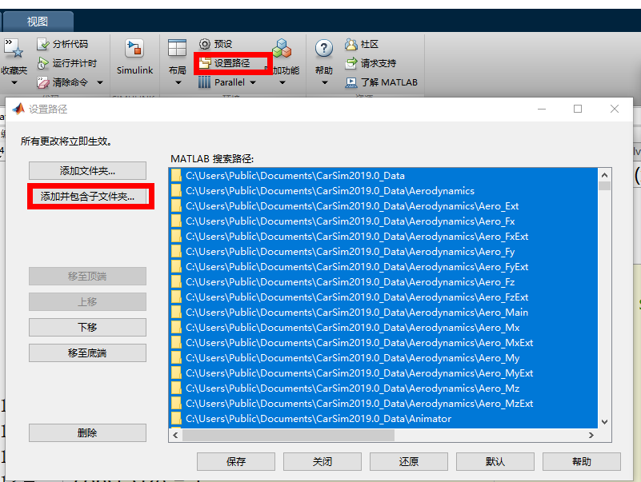Select the Aero_Fz path row

tap(383, 282)
